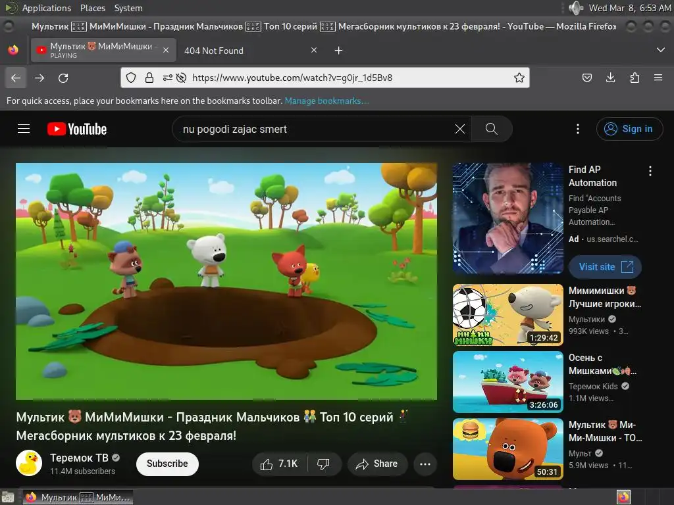Expand the list all tabs chevron
This screenshot has width=674, height=505.
661,50
